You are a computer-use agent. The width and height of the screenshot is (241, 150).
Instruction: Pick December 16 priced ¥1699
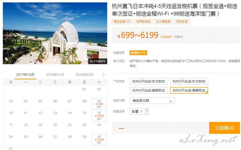coord(99,116)
